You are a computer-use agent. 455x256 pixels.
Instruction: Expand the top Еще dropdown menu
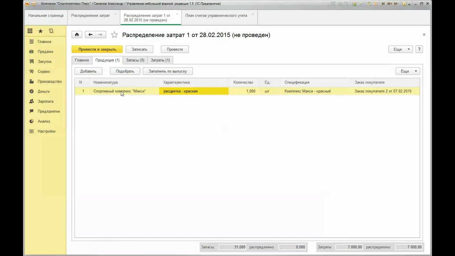(x=401, y=49)
